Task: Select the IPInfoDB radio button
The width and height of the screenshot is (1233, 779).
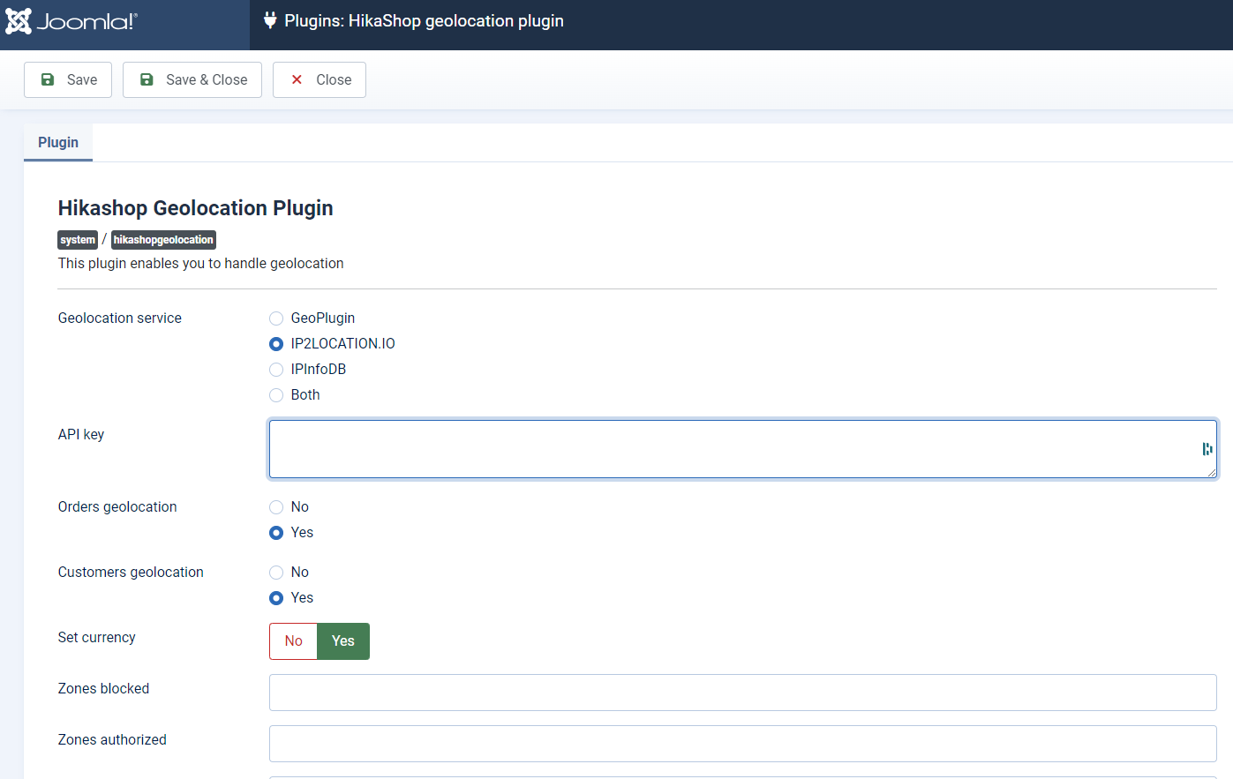Action: pyautogui.click(x=276, y=370)
